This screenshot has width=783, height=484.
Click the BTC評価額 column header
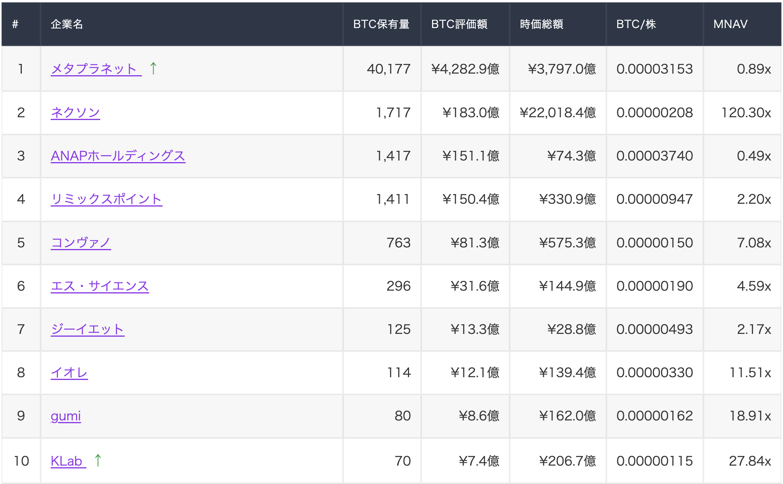pyautogui.click(x=459, y=24)
